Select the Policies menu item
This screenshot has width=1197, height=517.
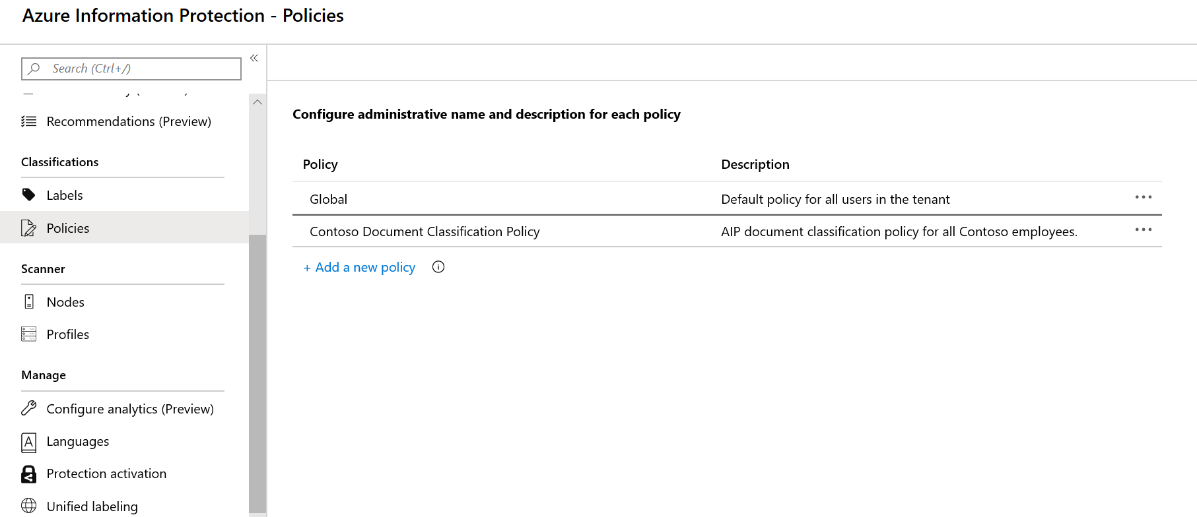[124, 228]
